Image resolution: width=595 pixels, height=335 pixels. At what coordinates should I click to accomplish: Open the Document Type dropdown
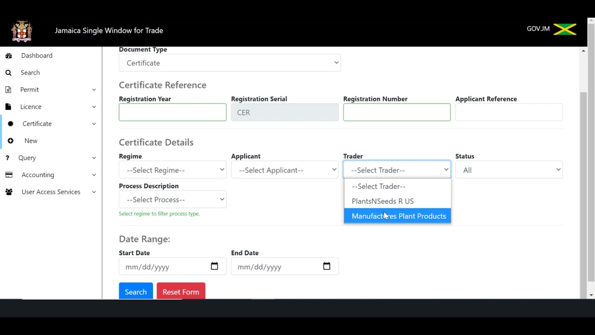pos(230,63)
